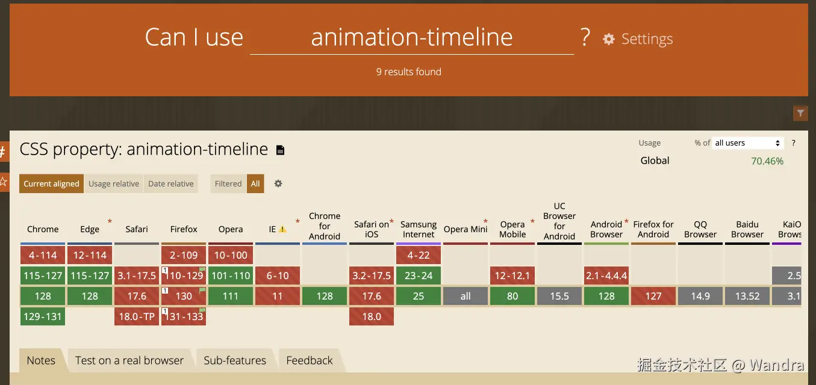Click Firefox for Android header
This screenshot has height=385, width=816.
pos(653,229)
